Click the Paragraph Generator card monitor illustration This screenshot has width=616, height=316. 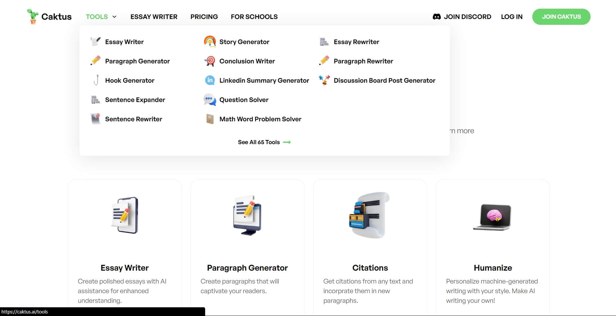(247, 215)
